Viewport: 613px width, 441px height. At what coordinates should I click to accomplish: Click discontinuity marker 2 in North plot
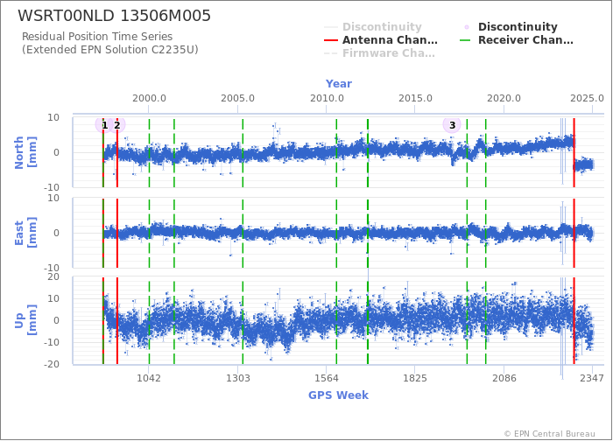tap(116, 125)
